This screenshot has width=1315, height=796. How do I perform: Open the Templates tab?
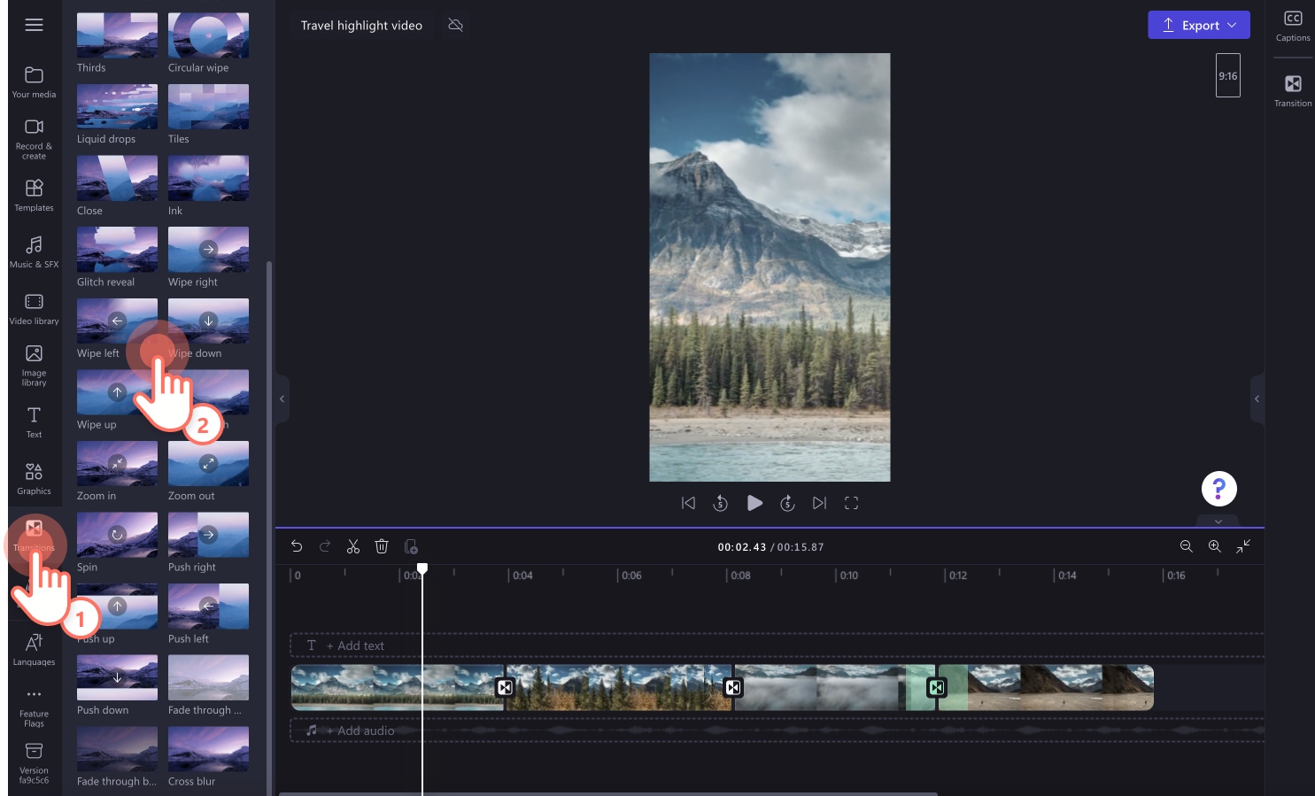(x=34, y=196)
